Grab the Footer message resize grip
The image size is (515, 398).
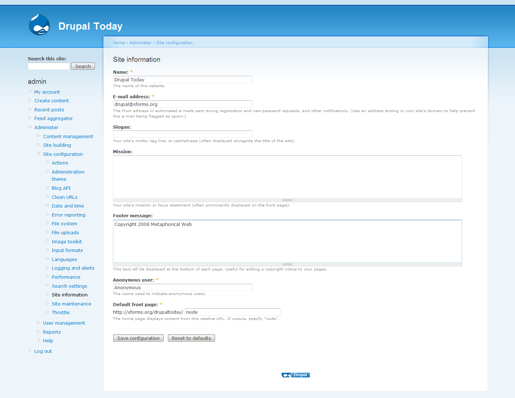(x=287, y=264)
